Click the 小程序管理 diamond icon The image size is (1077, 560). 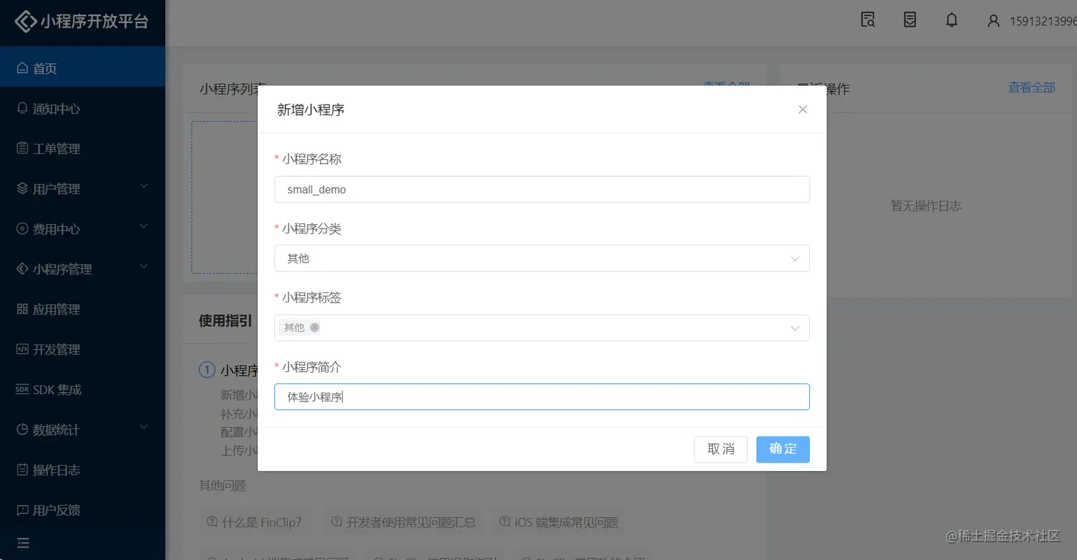[x=23, y=269]
